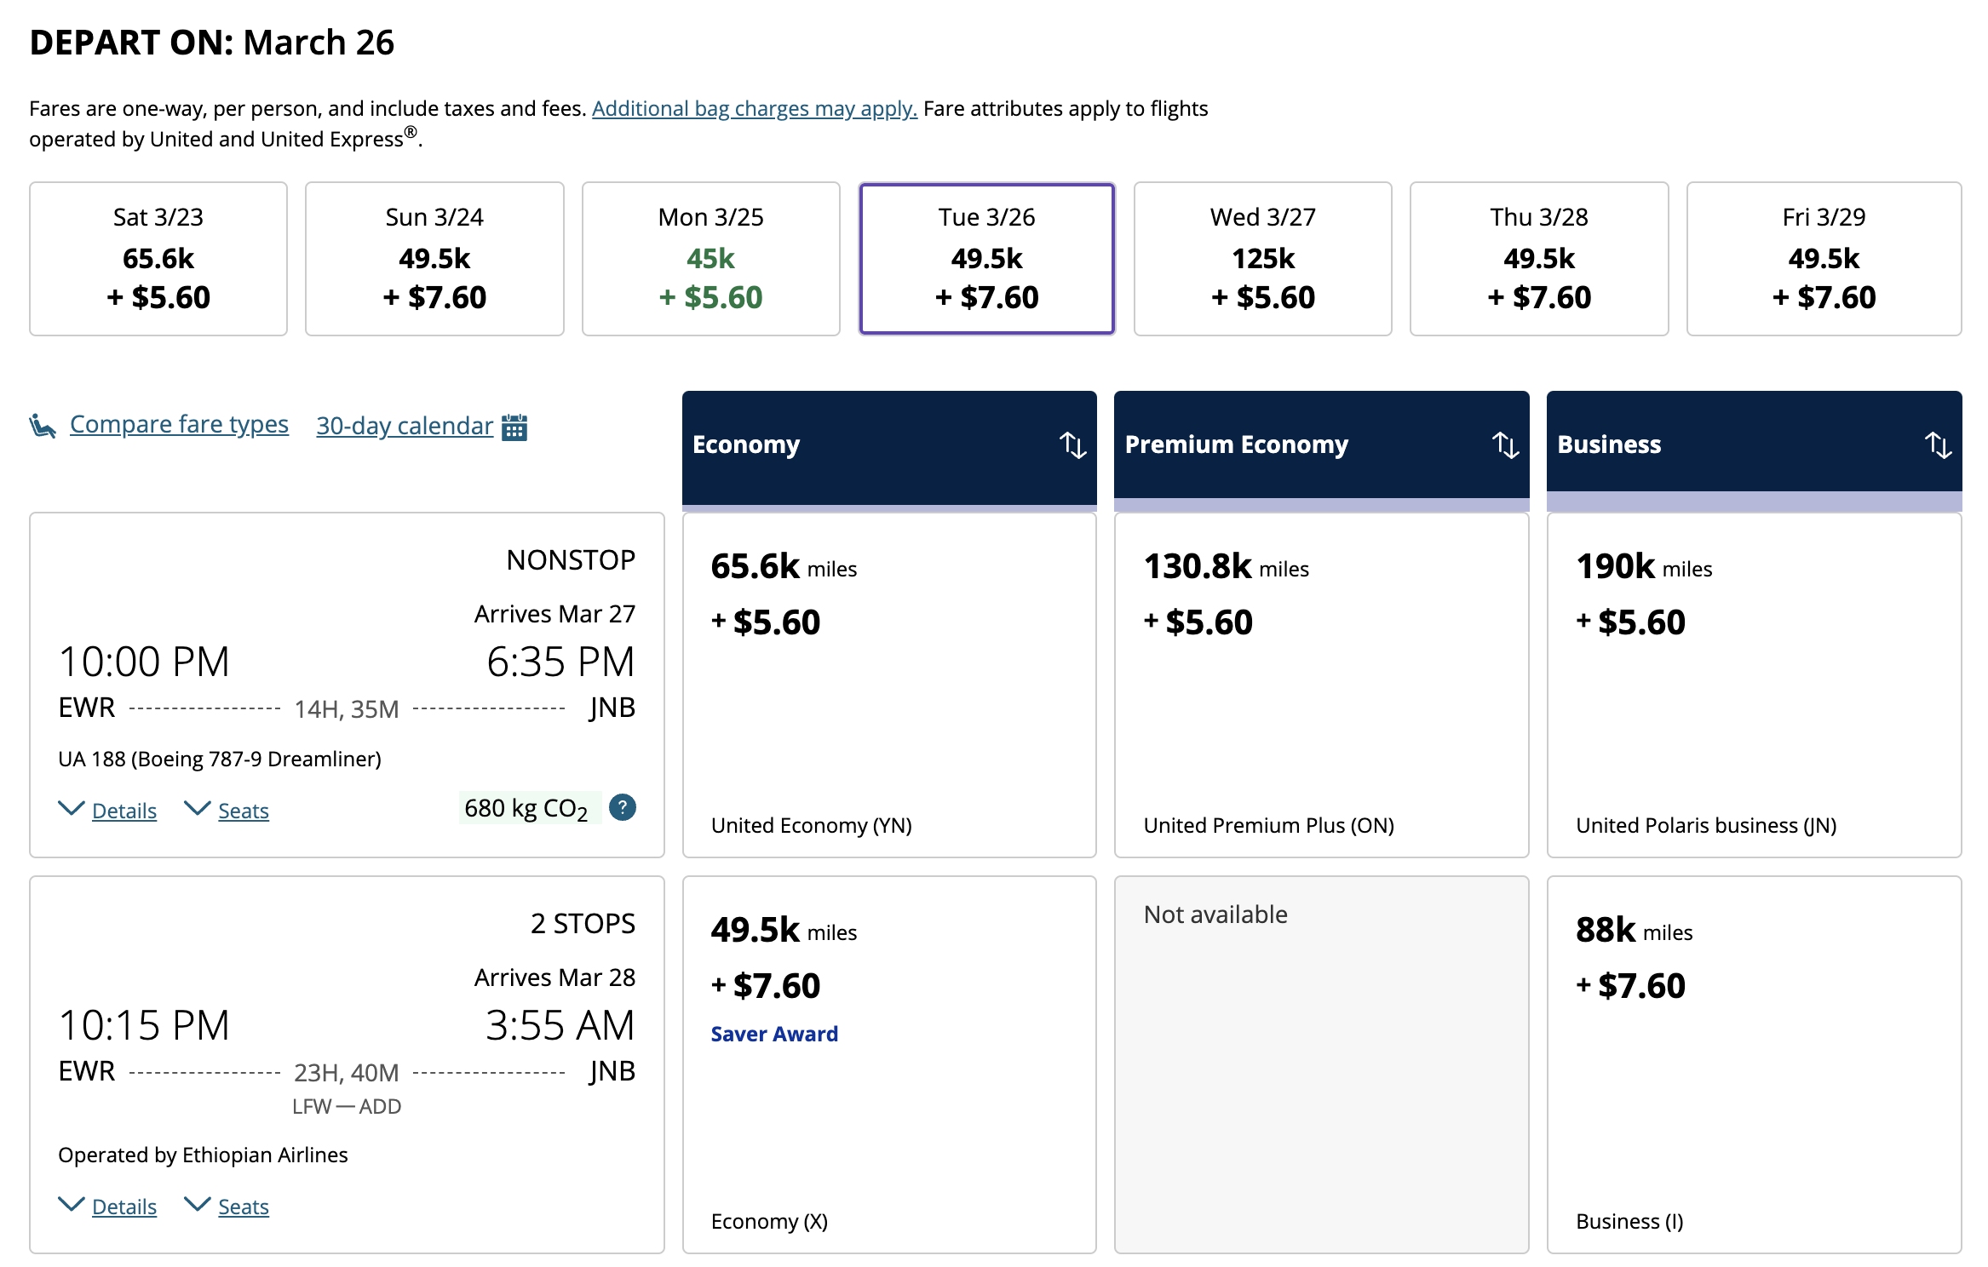Screen dimensions: 1988x1267
Task: Click Operated by Ethiopian Airlines text
Action: pos(203,1155)
